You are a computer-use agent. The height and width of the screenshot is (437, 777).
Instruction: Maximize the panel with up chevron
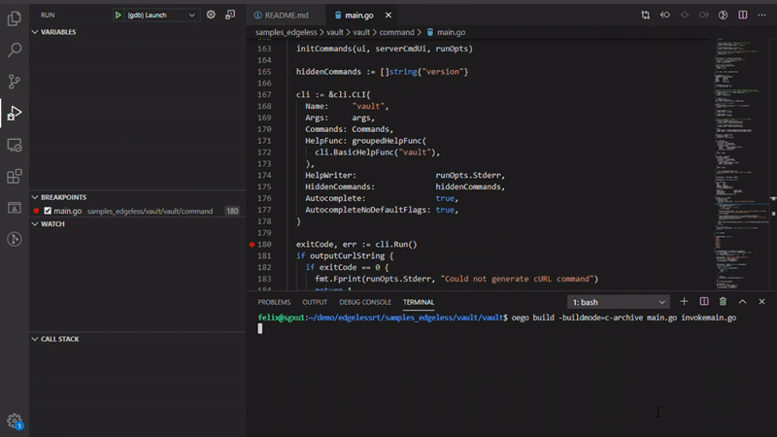[x=742, y=302]
